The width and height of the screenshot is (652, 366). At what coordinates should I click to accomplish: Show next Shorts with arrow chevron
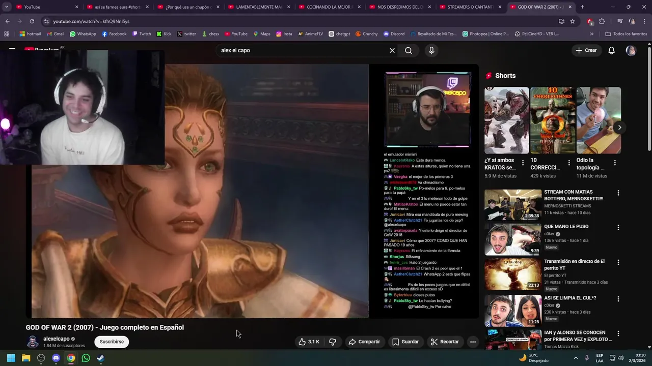coord(619,127)
